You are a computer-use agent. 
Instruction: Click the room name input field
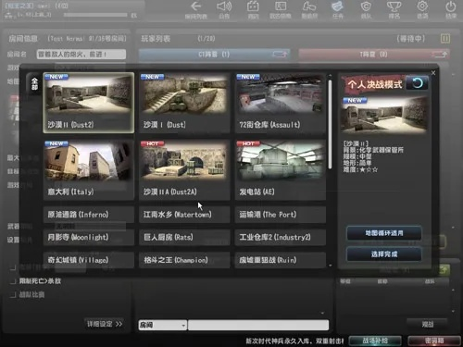click(81, 55)
